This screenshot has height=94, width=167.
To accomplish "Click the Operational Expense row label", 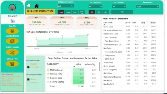I will coord(112,77).
